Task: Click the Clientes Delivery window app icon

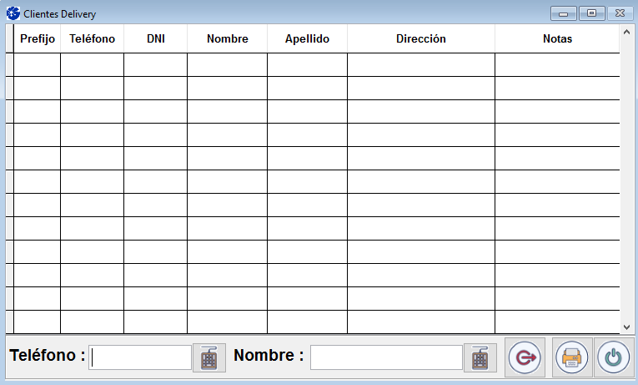Action: [x=13, y=13]
